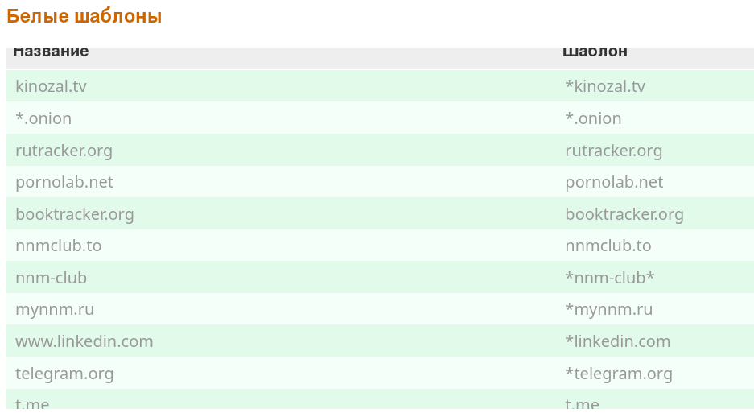Click the nnm-club name cell
This screenshot has width=754, height=417.
point(51,278)
